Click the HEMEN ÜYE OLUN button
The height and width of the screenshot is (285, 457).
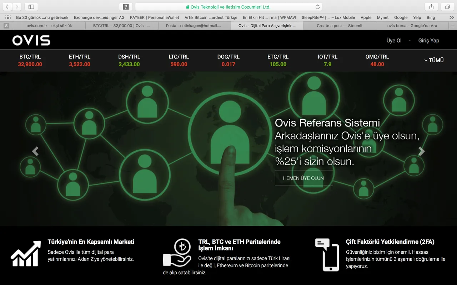tap(303, 178)
